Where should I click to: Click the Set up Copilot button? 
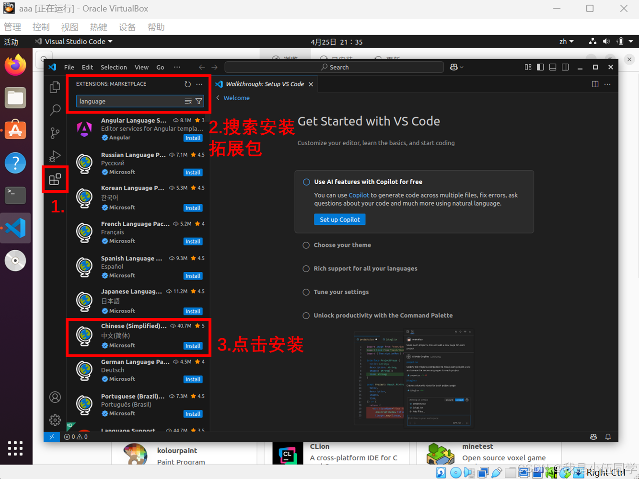tap(339, 220)
